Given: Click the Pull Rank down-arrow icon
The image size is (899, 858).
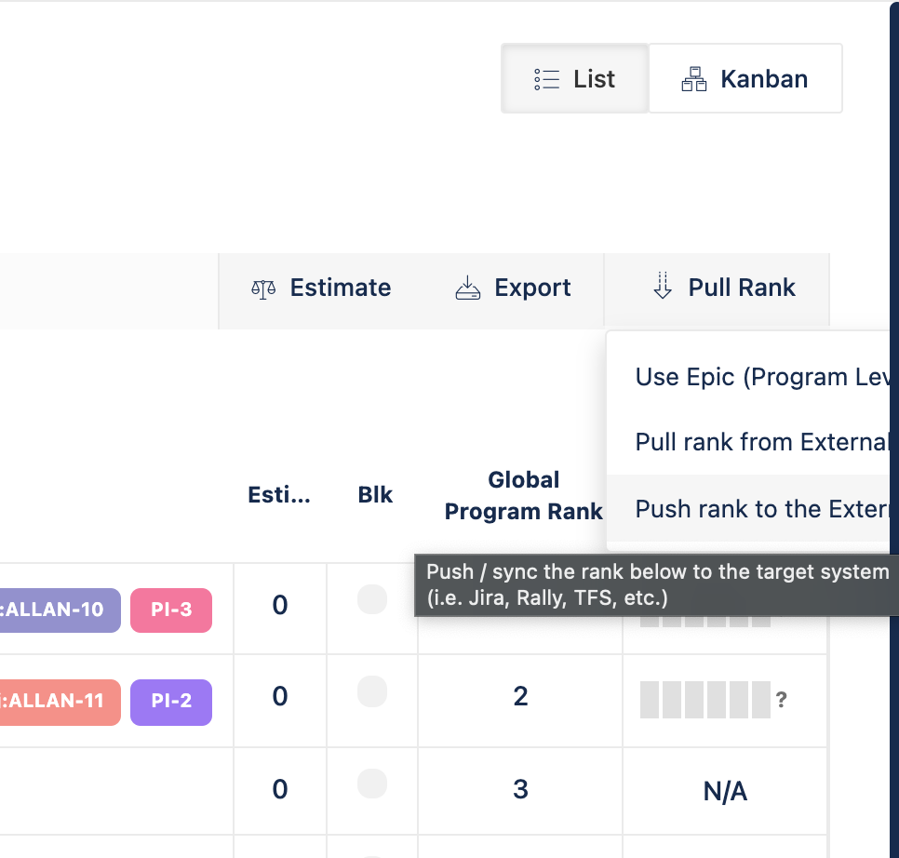Looking at the screenshot, I should pos(663,287).
